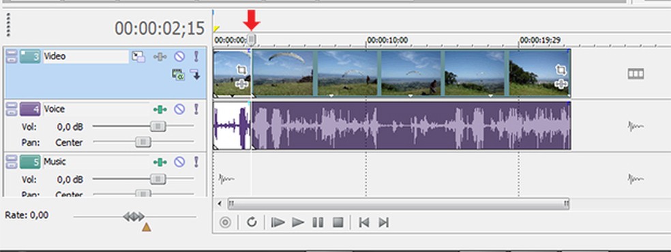
Task: Mute the Video track
Action: click(179, 57)
